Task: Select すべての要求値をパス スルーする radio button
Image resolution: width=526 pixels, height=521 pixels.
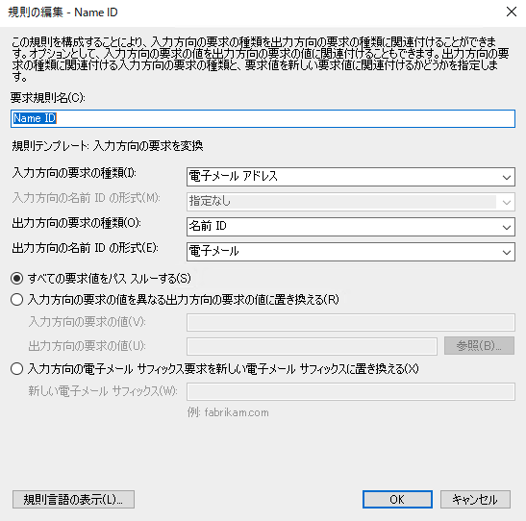Action: click(x=16, y=279)
